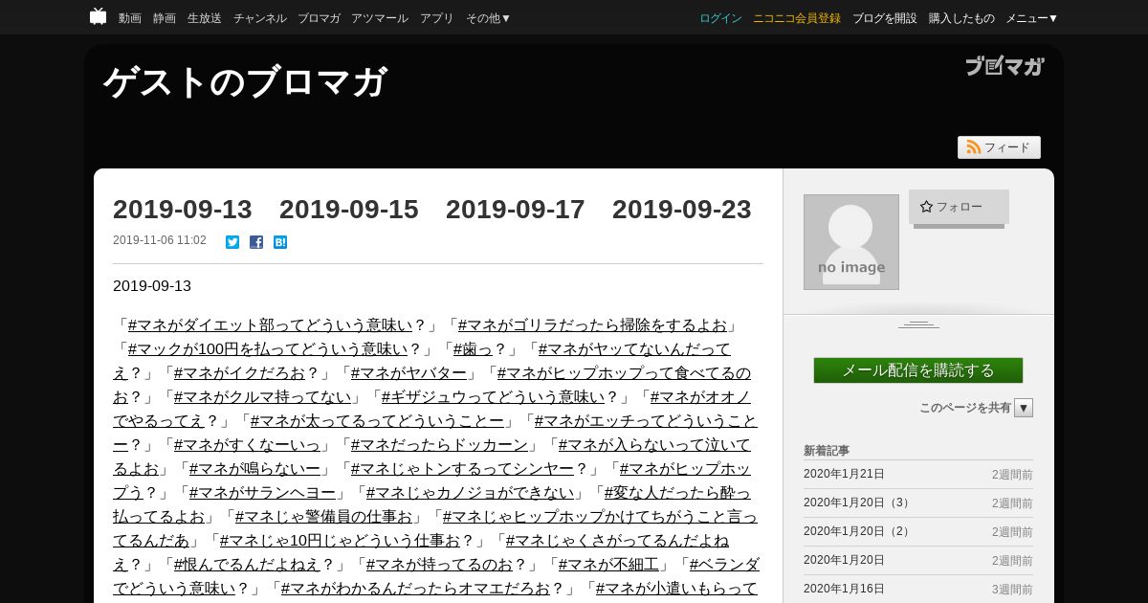The width and height of the screenshot is (1148, 603).
Task: Click hashtag #マネじゃカノジョができない
Action: (471, 493)
